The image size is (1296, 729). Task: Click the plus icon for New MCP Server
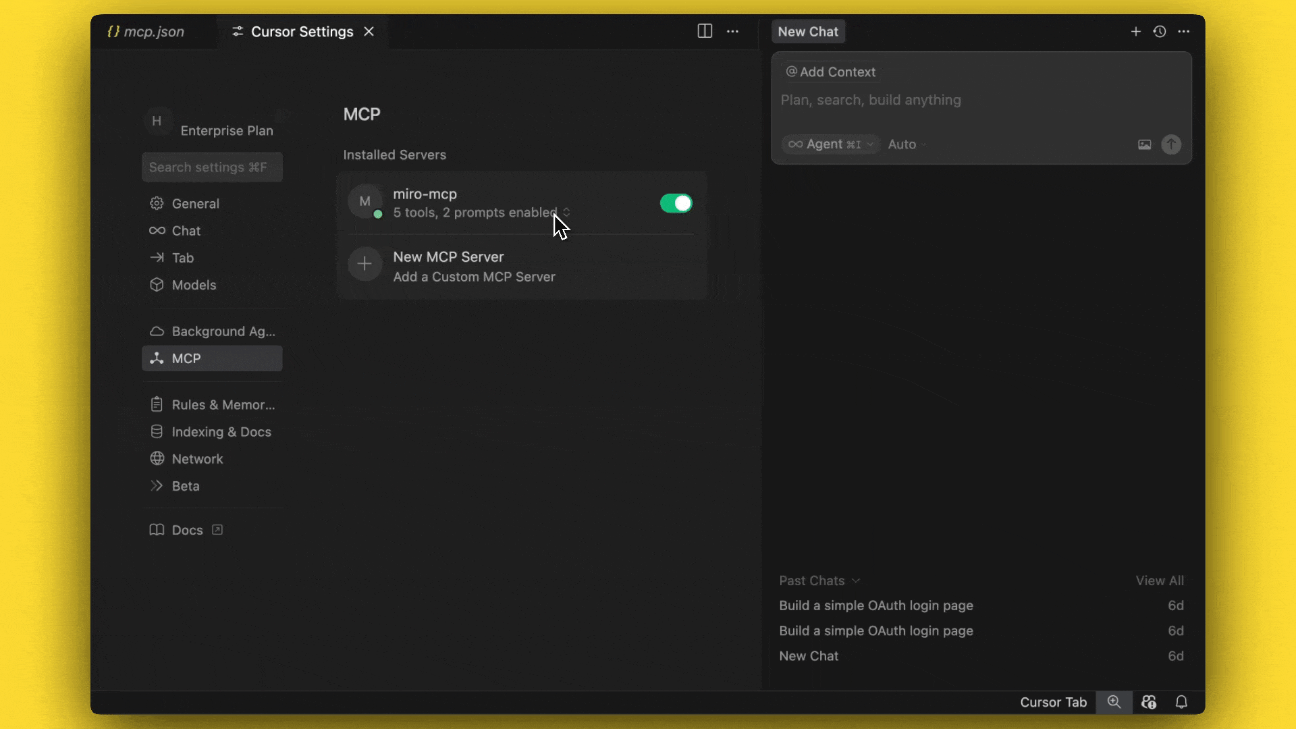coord(364,264)
